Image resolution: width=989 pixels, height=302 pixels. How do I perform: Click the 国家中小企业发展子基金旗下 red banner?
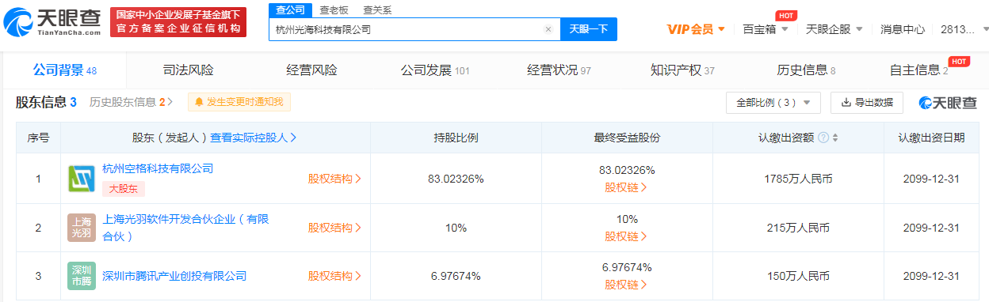click(178, 22)
